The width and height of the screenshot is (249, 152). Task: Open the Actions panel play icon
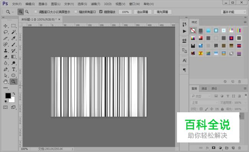[184, 31]
